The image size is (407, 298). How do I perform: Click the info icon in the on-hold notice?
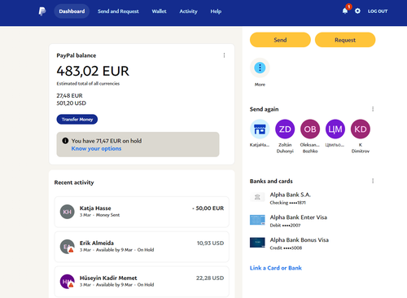[65, 141]
